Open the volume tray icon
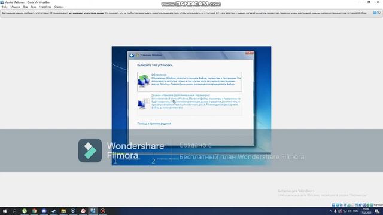The height and width of the screenshot is (215, 383). (x=349, y=211)
